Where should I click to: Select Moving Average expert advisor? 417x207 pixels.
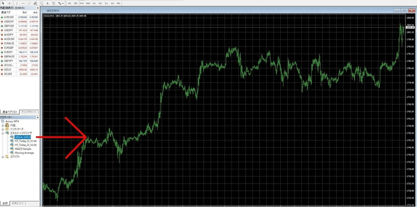(24, 153)
